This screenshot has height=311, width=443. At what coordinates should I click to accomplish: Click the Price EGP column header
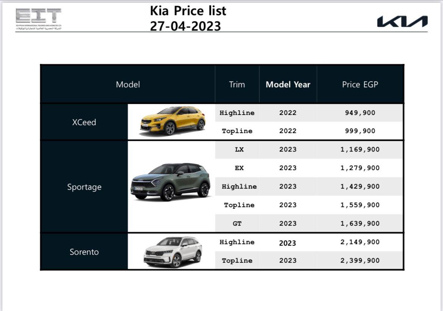coord(360,84)
